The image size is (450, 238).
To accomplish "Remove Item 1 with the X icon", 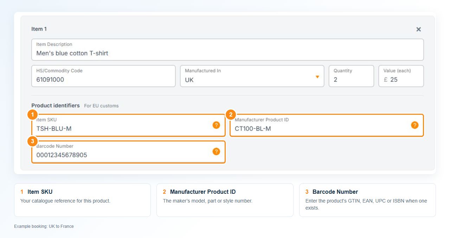I will click(418, 29).
